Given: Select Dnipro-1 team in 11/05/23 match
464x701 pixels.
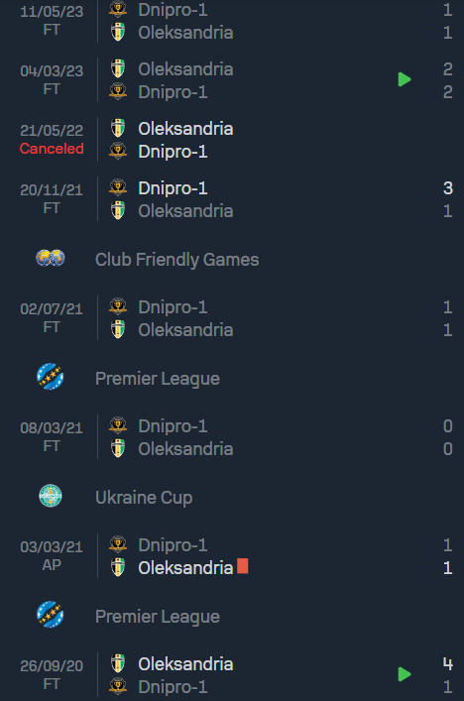Looking at the screenshot, I should pos(173,10).
